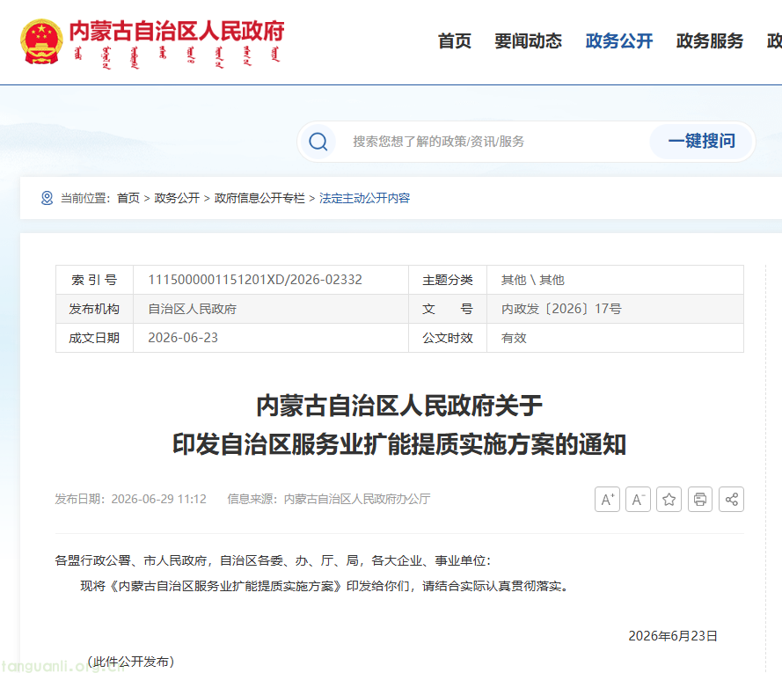Click the 成文日期 label cell

tap(94, 338)
